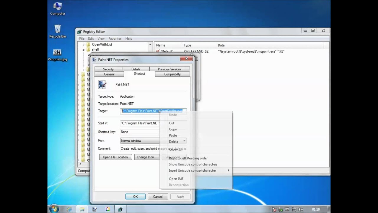The image size is (378, 213).
Task: Click the REG_EXPAND_SZ type cell
Action: (196, 51)
